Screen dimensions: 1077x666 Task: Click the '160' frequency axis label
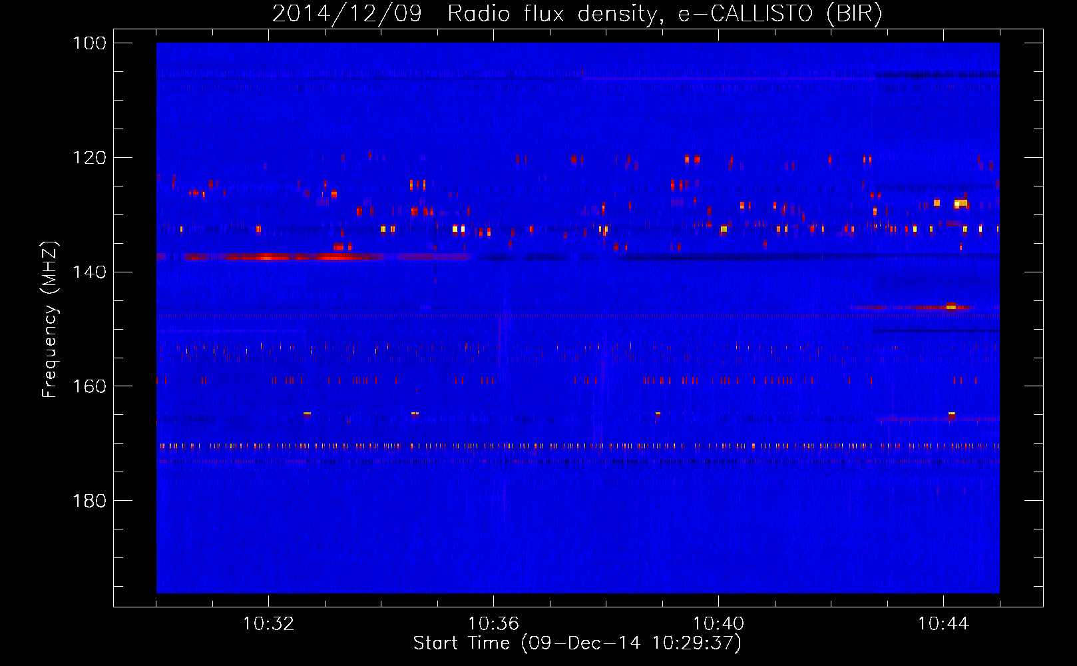(x=89, y=386)
